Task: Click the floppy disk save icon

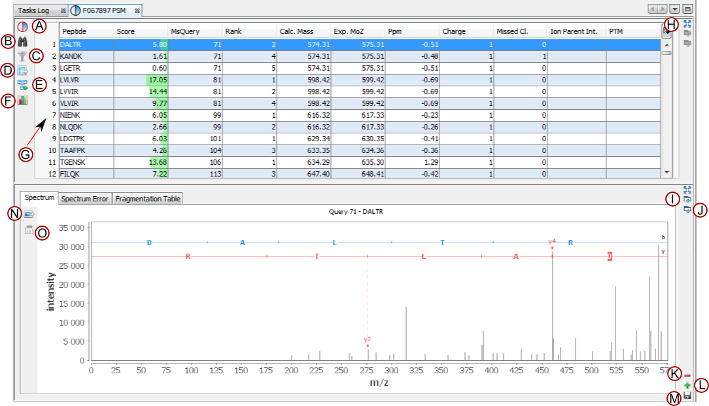Action: tap(687, 396)
